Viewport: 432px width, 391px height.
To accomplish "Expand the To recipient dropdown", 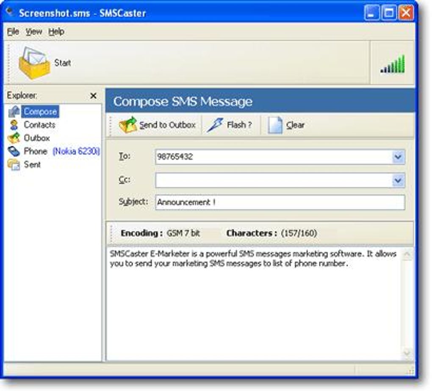I will coord(398,157).
